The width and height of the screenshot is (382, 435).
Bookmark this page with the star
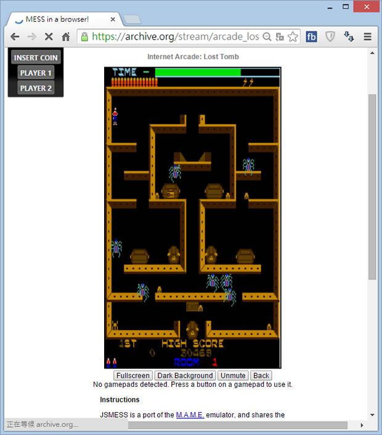(x=293, y=37)
